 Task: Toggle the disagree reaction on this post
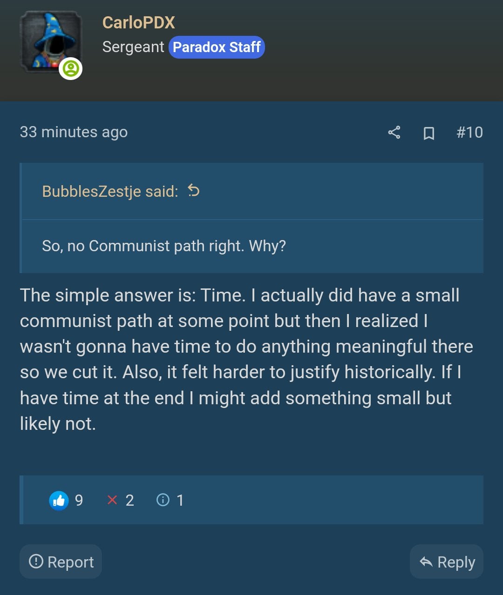tap(112, 501)
